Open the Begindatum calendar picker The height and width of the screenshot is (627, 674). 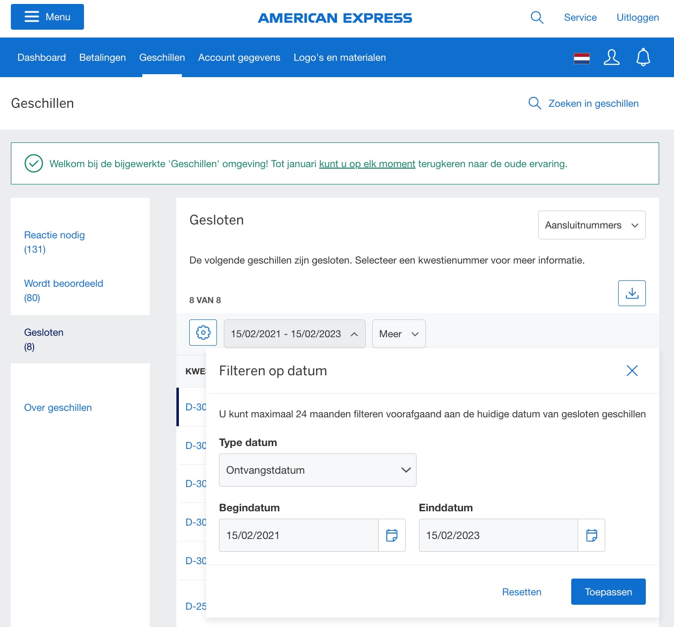point(392,535)
